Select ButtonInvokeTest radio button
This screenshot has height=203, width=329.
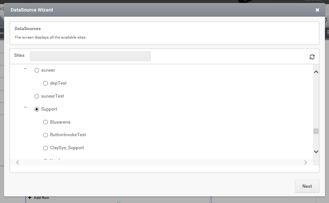(45, 135)
